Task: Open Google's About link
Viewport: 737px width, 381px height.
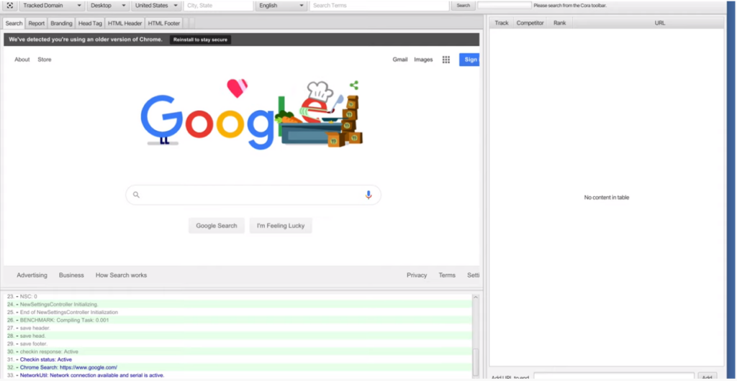Action: tap(22, 60)
